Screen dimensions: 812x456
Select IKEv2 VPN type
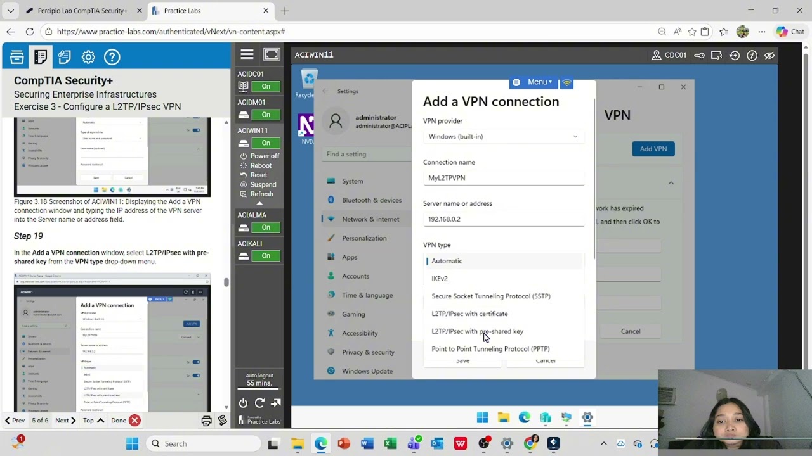click(x=503, y=279)
